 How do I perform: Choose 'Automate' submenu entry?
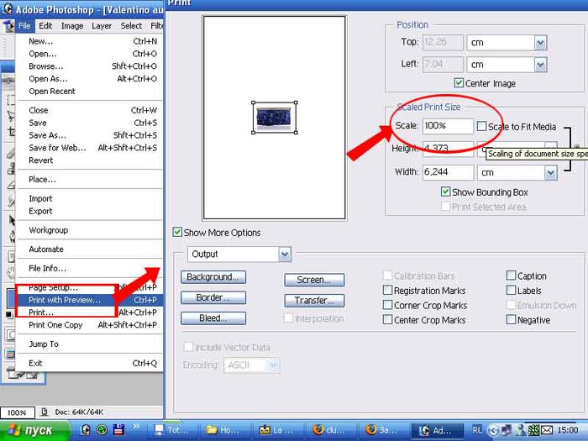click(90, 249)
